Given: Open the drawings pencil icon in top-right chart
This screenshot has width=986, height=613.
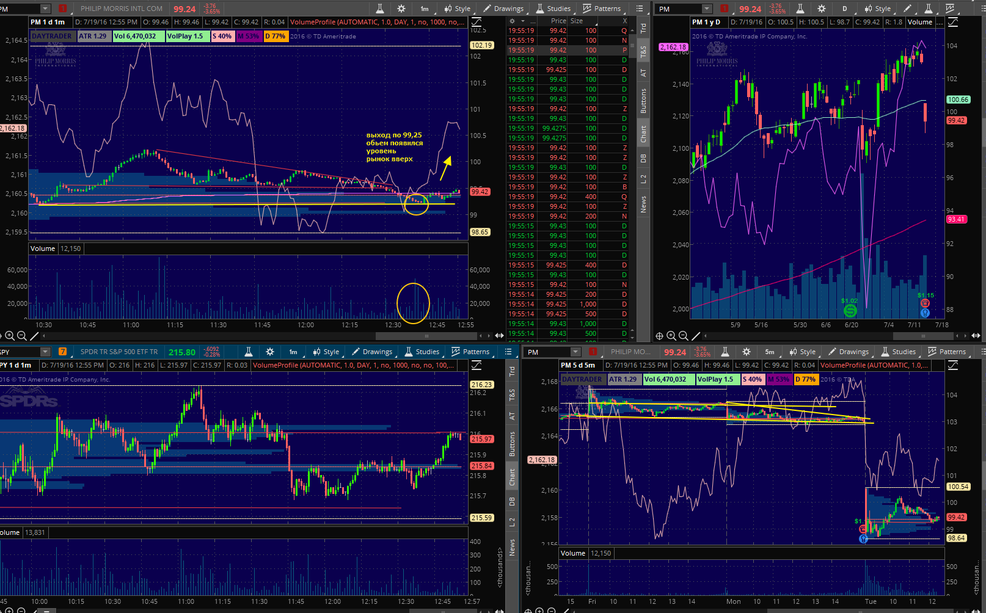Looking at the screenshot, I should coord(908,9).
